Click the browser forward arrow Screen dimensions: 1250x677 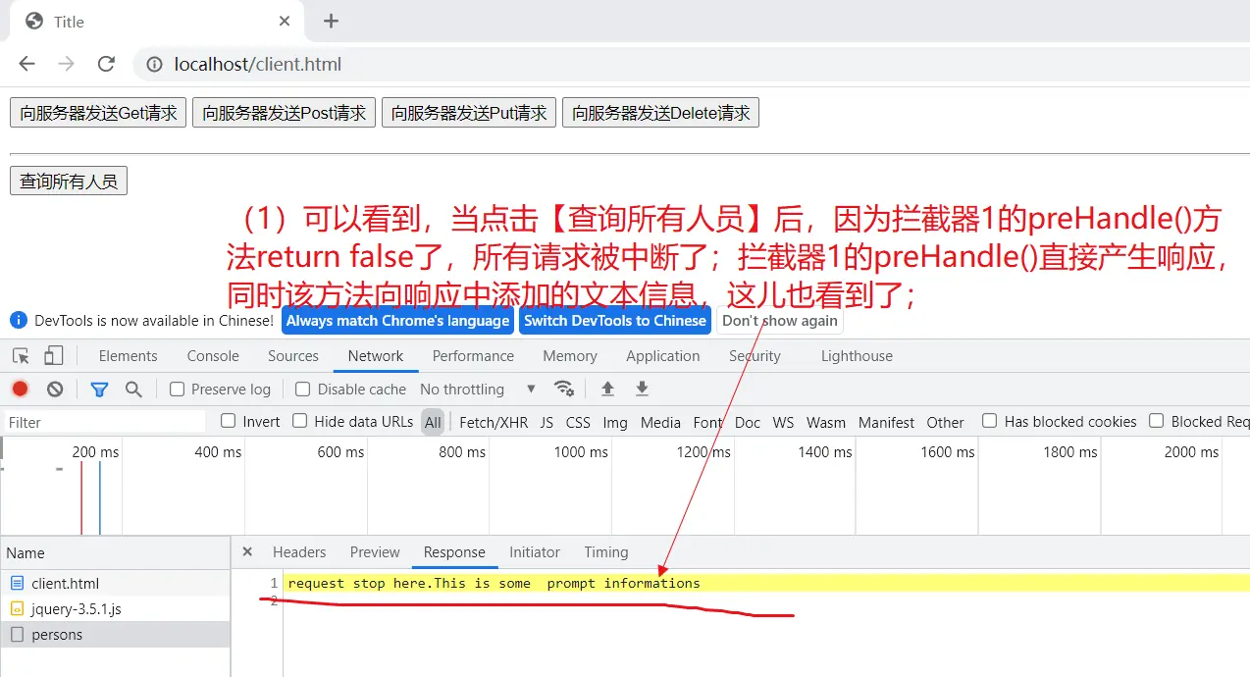point(66,64)
